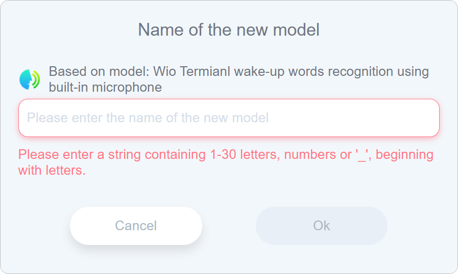Click the Ok button
The image size is (458, 274).
pyautogui.click(x=321, y=226)
